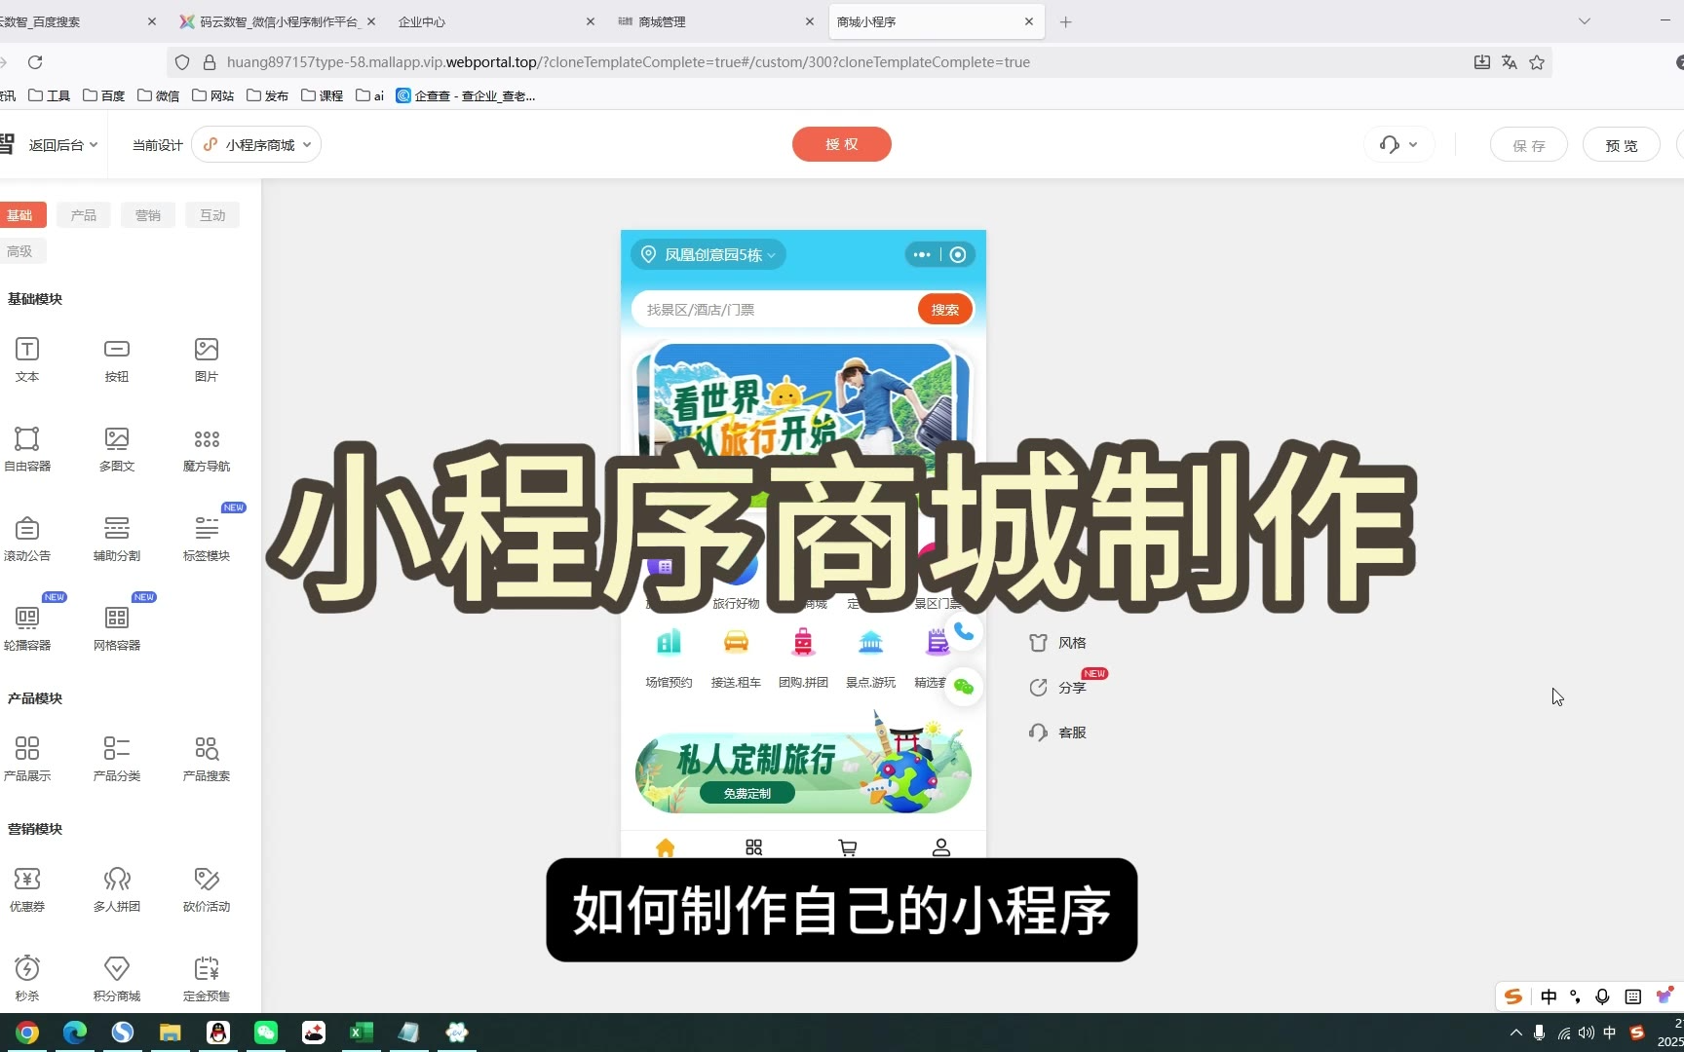Add the 产品分类 product category module
The height and width of the screenshot is (1052, 1684).
(x=117, y=758)
